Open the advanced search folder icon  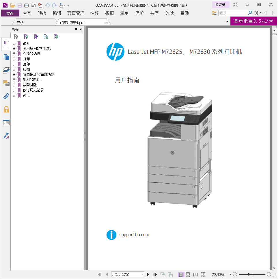[214, 13]
